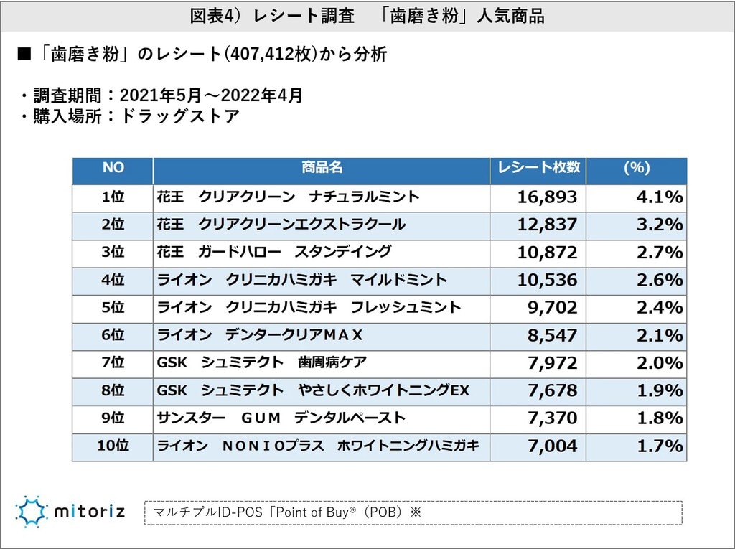Select ライオン クリニカハミガキ フレッシュミント product name

[309, 307]
